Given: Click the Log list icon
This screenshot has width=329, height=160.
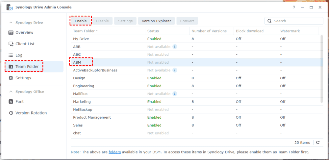Looking at the screenshot, I should point(11,55).
